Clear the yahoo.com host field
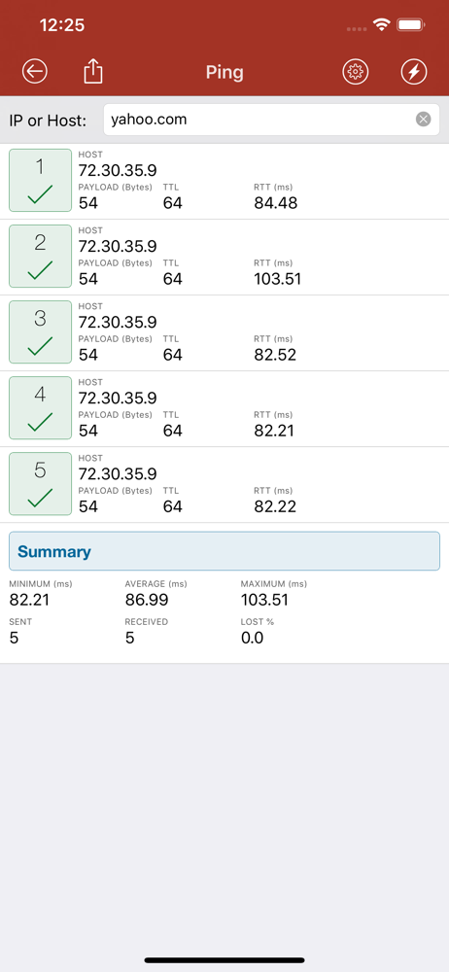Screen dimensions: 449x972 pos(423,119)
